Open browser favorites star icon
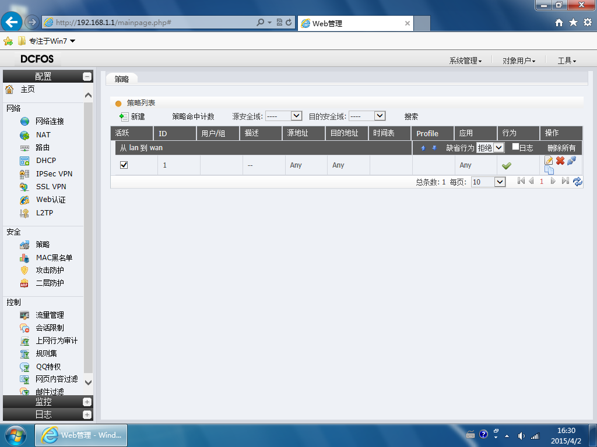This screenshot has width=597, height=447. (x=573, y=23)
